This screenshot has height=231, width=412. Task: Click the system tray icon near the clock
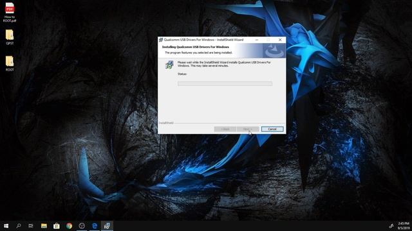click(x=391, y=226)
